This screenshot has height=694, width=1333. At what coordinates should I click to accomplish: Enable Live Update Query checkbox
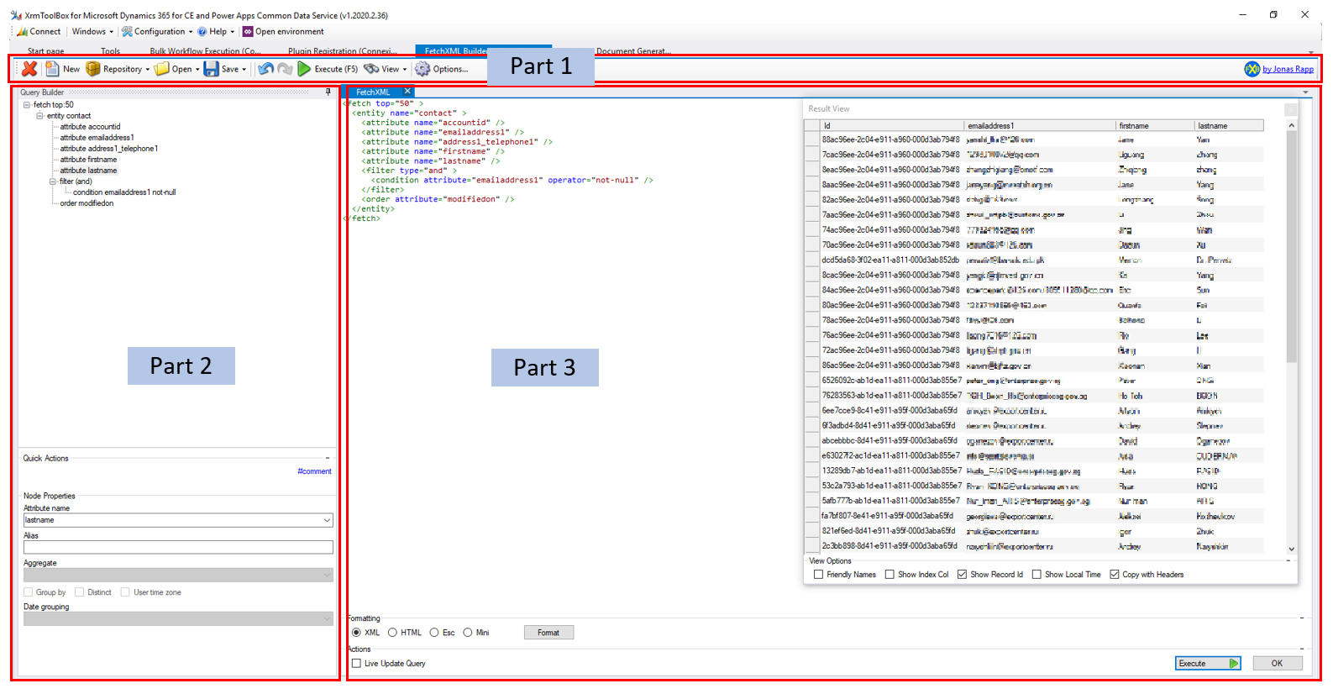tap(356, 664)
